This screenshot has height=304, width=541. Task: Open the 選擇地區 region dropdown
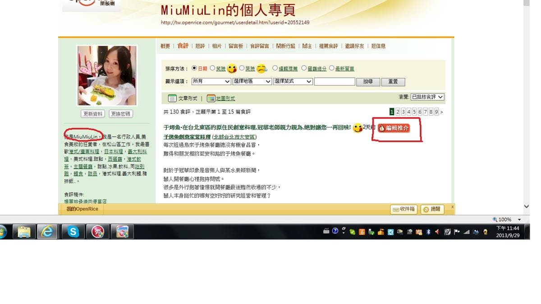(x=252, y=82)
